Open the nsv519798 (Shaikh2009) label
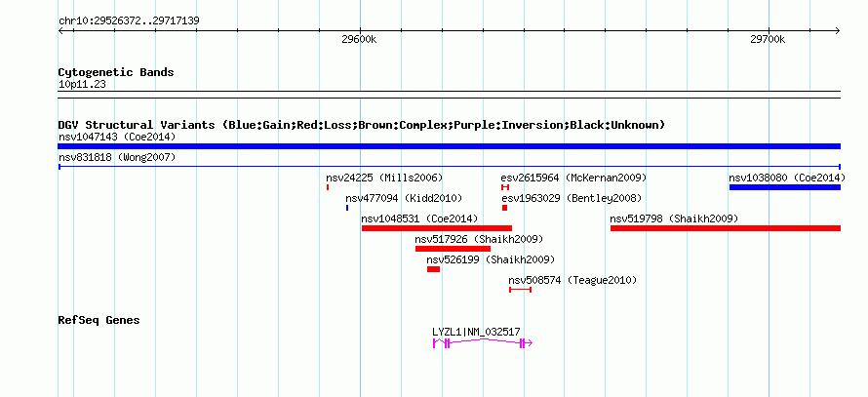The height and width of the screenshot is (397, 868). (x=674, y=218)
